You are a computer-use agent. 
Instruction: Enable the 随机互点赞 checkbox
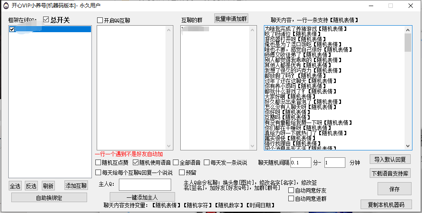(x=98, y=163)
